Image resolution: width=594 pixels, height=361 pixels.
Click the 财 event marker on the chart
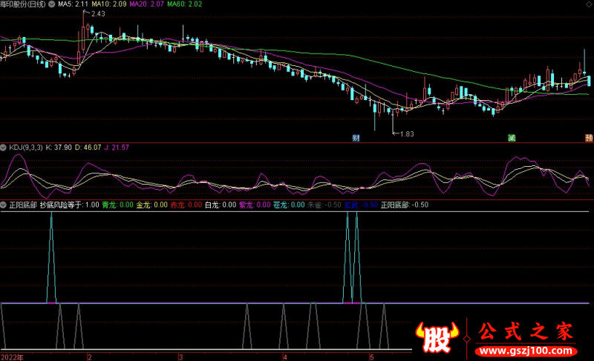point(356,138)
